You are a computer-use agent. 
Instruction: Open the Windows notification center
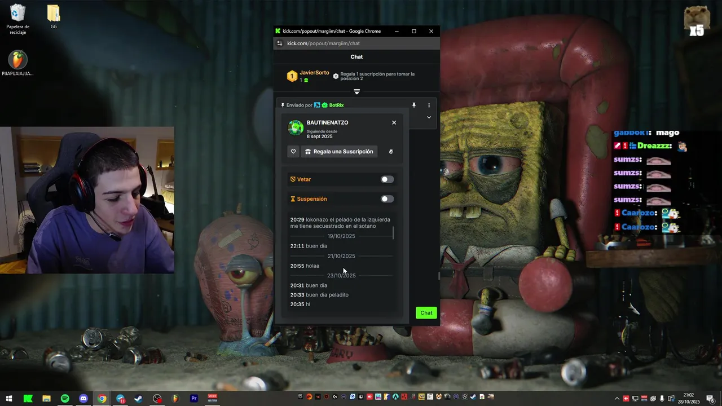tap(710, 399)
